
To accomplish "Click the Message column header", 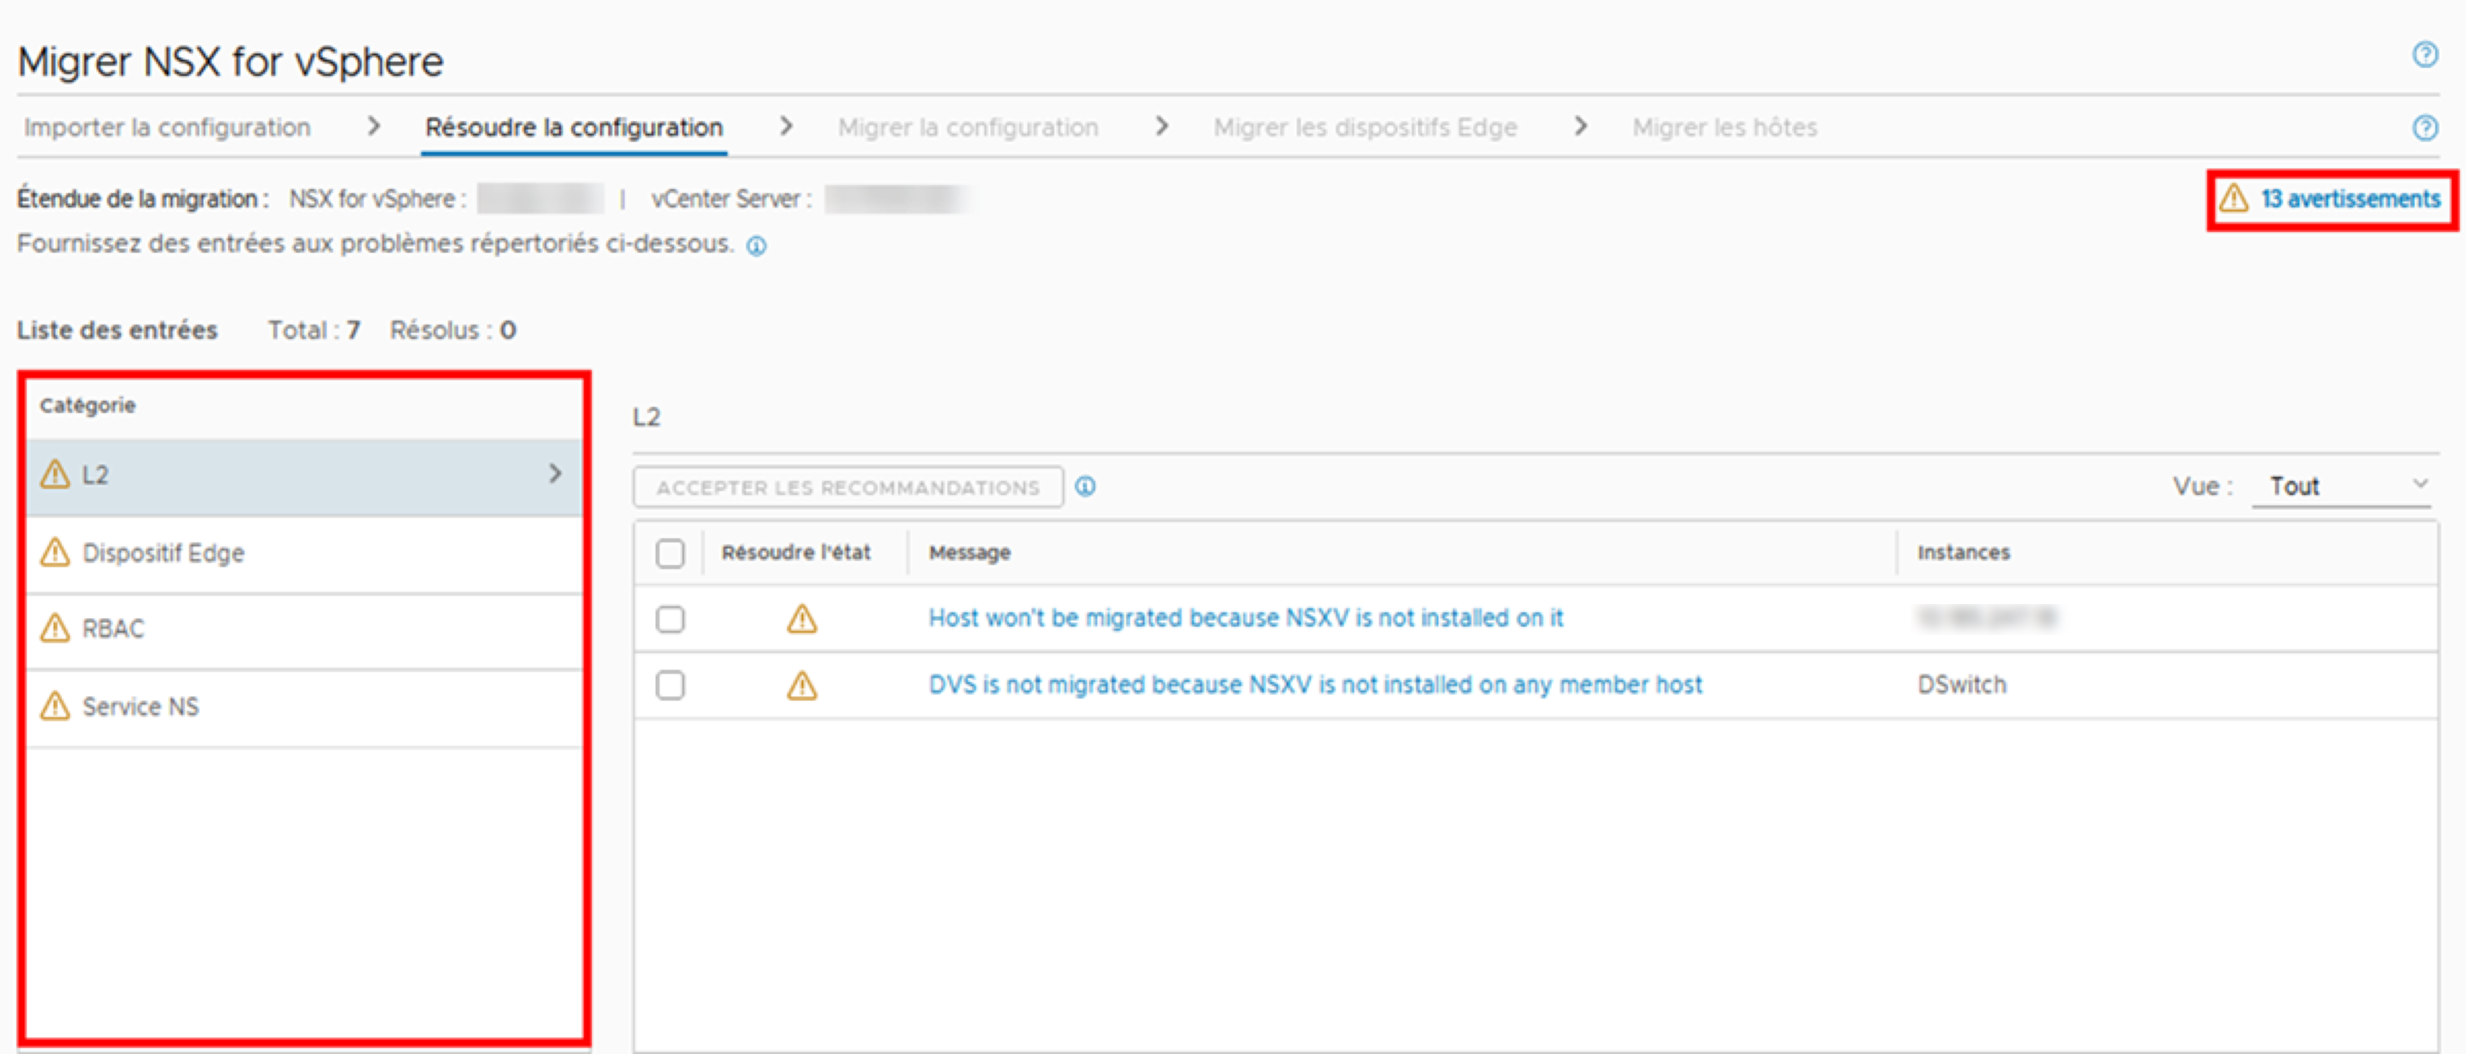I will 970,553.
